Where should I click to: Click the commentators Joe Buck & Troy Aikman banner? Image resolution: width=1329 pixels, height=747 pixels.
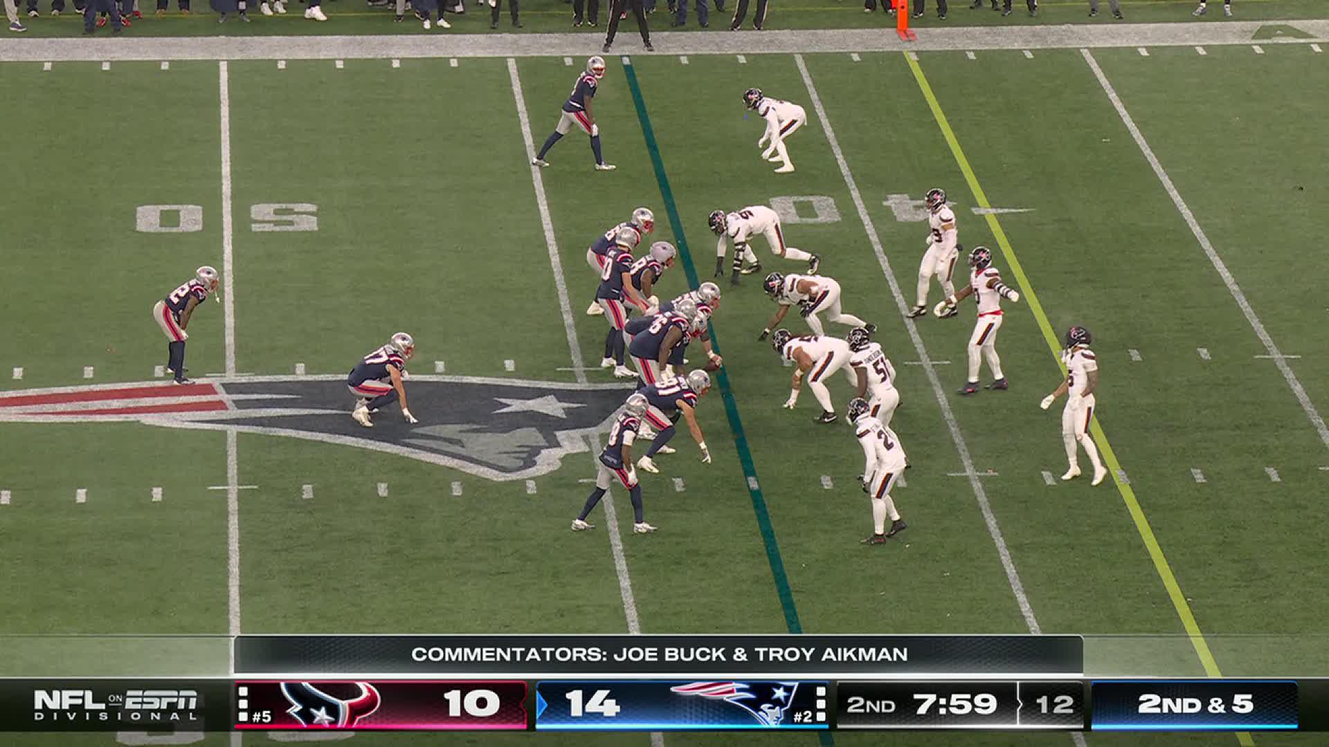coord(659,654)
